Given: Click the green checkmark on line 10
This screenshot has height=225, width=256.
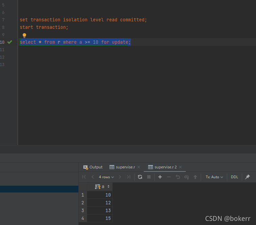Looking at the screenshot, I should tap(9, 42).
